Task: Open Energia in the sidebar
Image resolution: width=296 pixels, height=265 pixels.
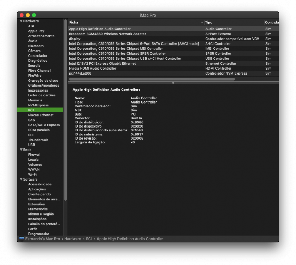Action: tap(34, 65)
